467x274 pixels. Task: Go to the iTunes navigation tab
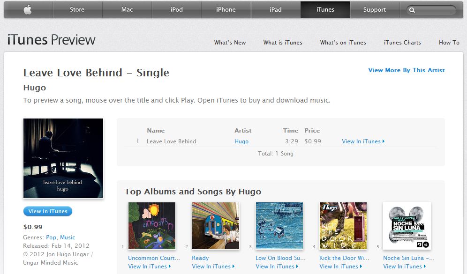coord(325,9)
